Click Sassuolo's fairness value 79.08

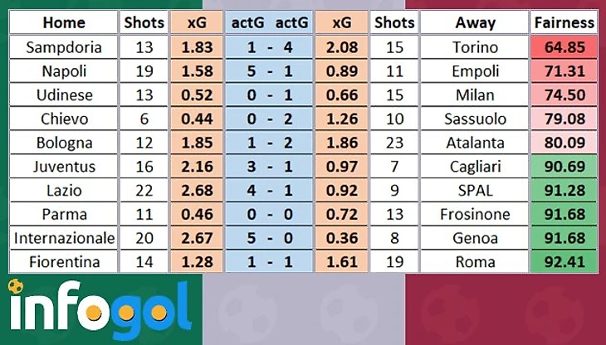(564, 119)
